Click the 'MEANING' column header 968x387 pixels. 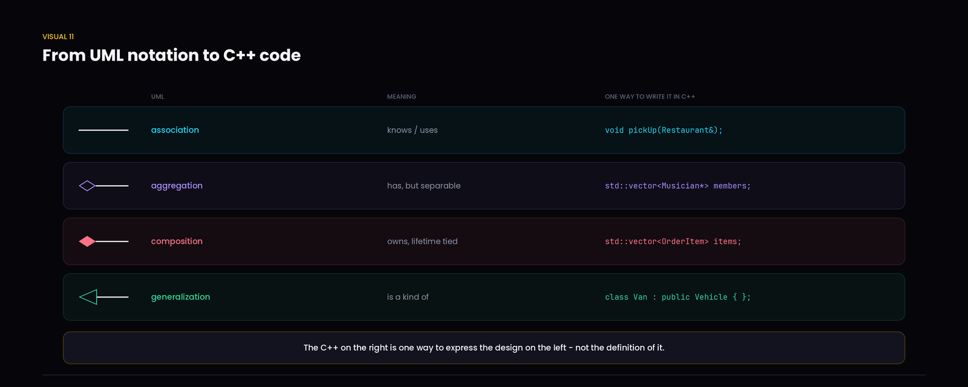pos(402,97)
